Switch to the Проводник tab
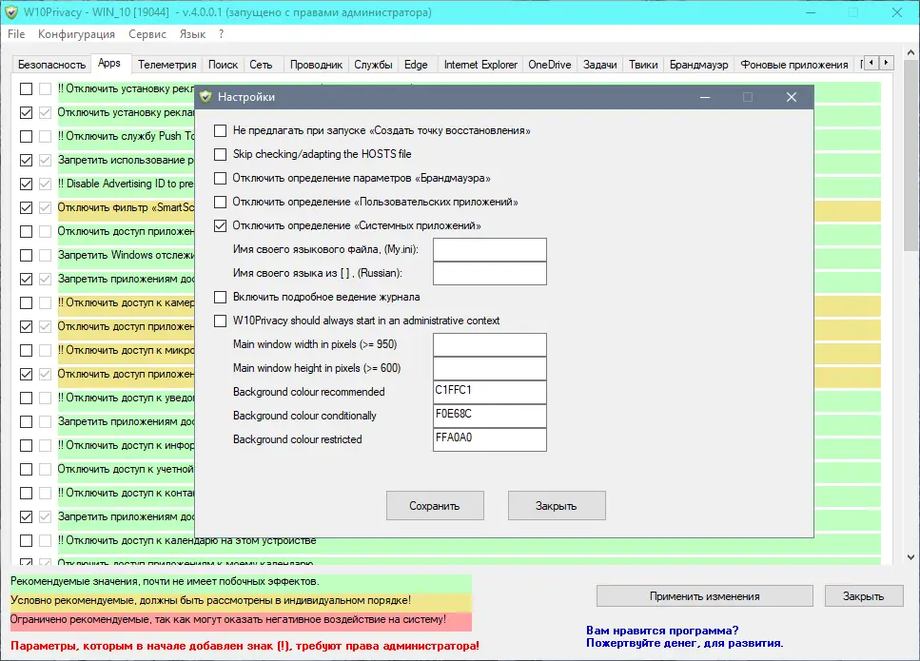This screenshot has width=920, height=661. point(316,65)
